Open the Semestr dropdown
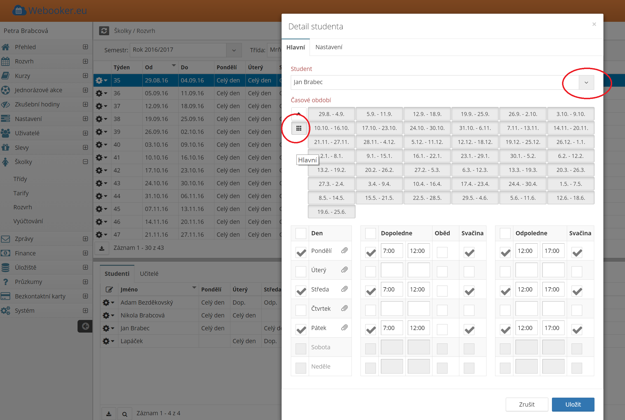625x420 pixels. click(234, 50)
